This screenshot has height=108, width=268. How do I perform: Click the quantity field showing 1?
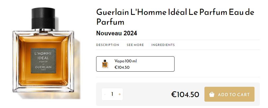(x=112, y=94)
